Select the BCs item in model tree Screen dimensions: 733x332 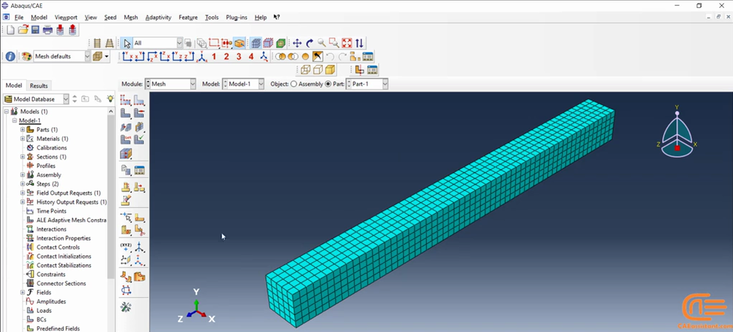click(41, 319)
